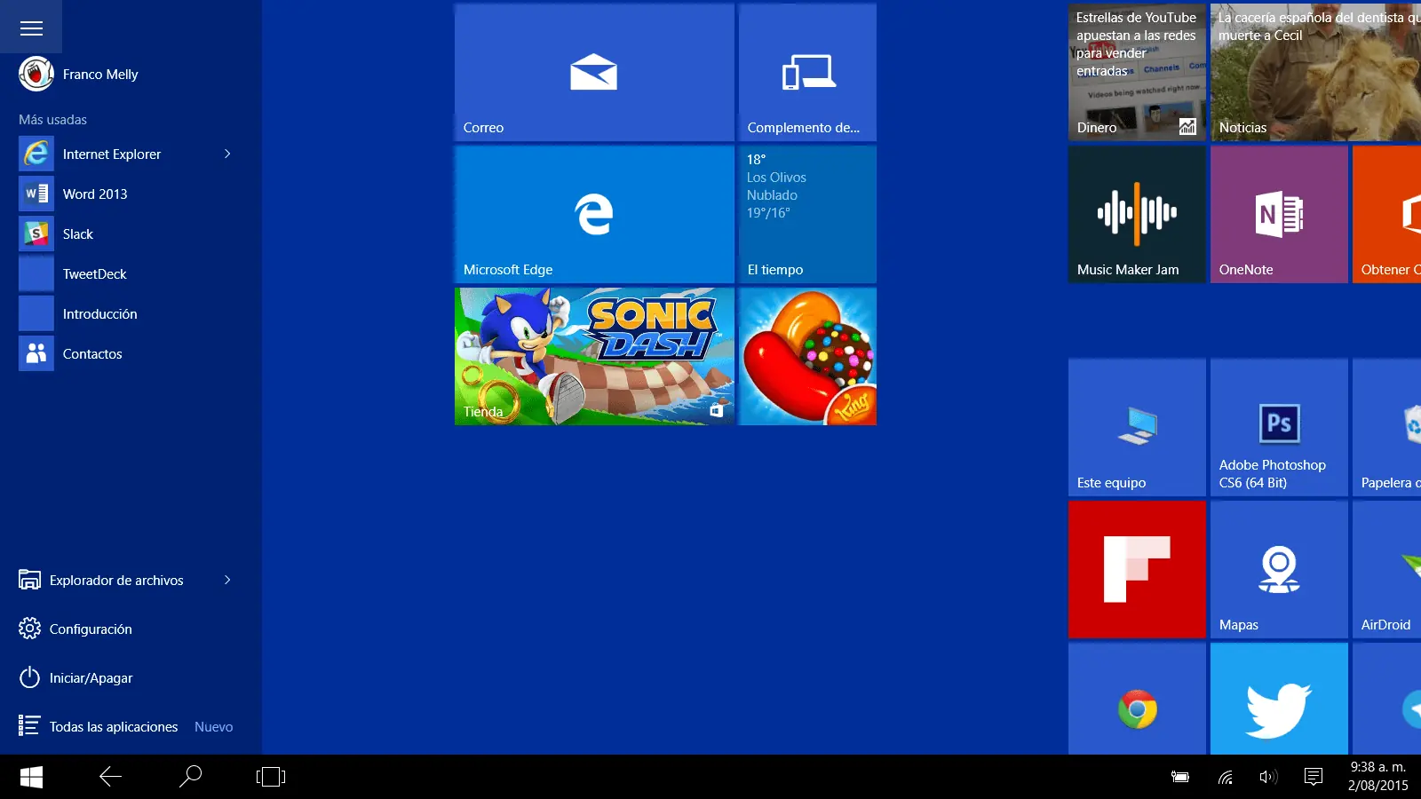Expand the Explorador de archivos arrow

[x=227, y=580]
